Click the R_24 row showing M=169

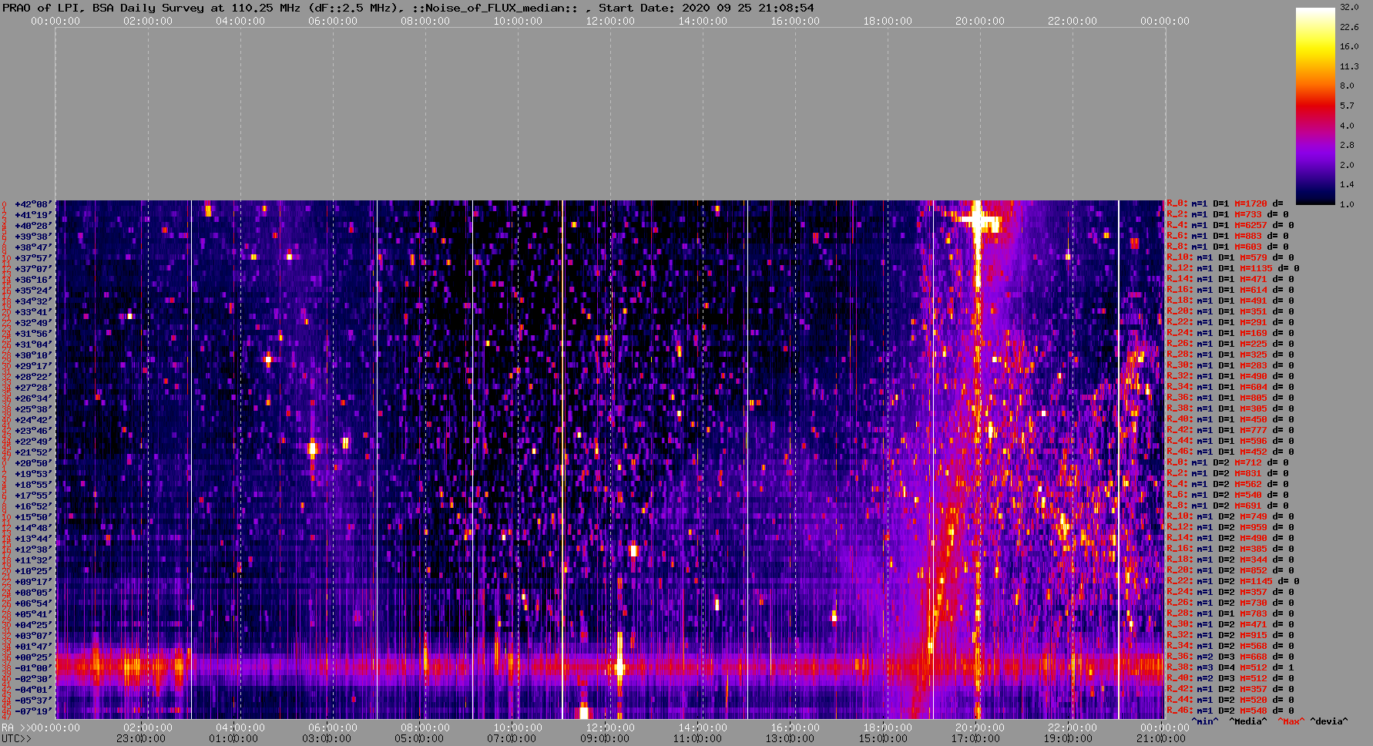click(x=1230, y=334)
